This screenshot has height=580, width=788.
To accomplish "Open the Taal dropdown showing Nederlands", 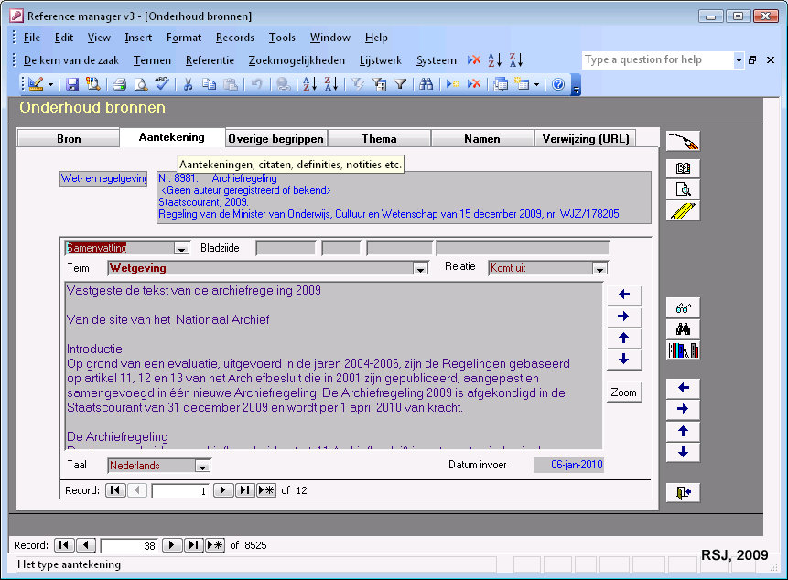I will [x=202, y=466].
